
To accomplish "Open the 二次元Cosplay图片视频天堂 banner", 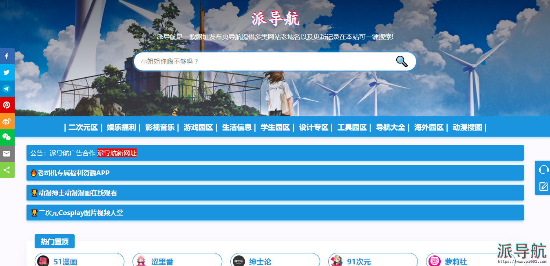I will tap(275, 213).
